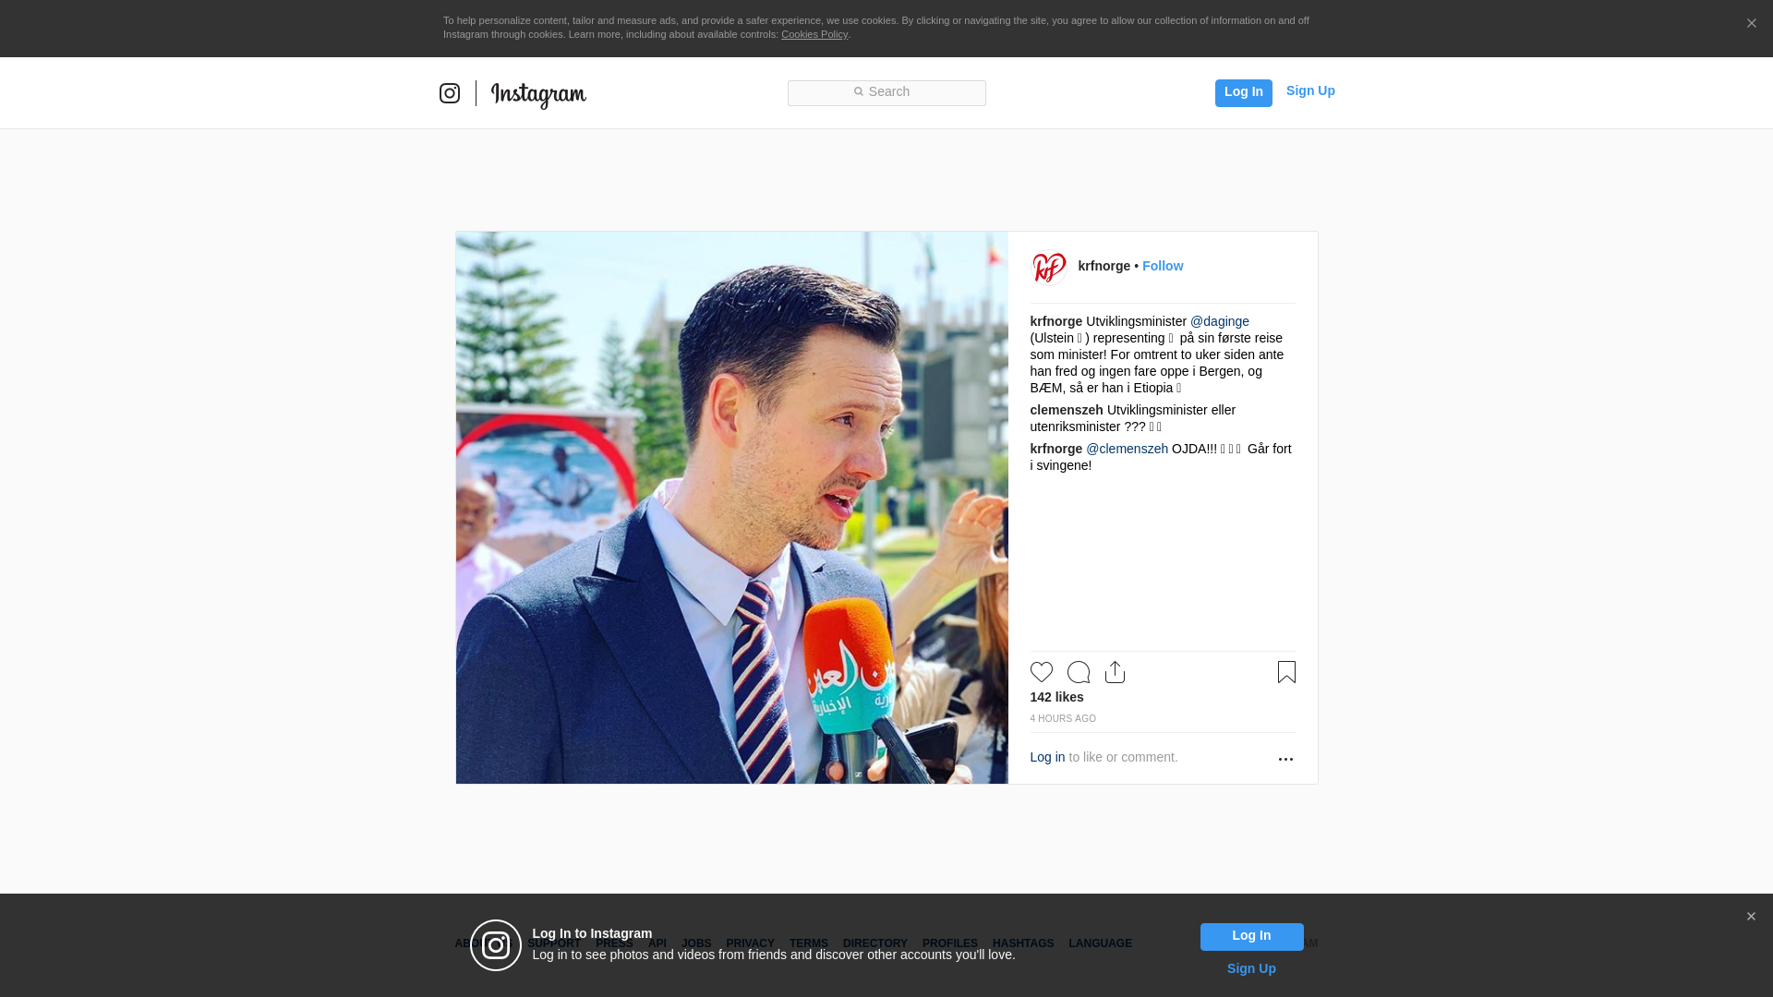Open the three-dot more options menu
This screenshot has height=997, width=1773.
pyautogui.click(x=1285, y=759)
